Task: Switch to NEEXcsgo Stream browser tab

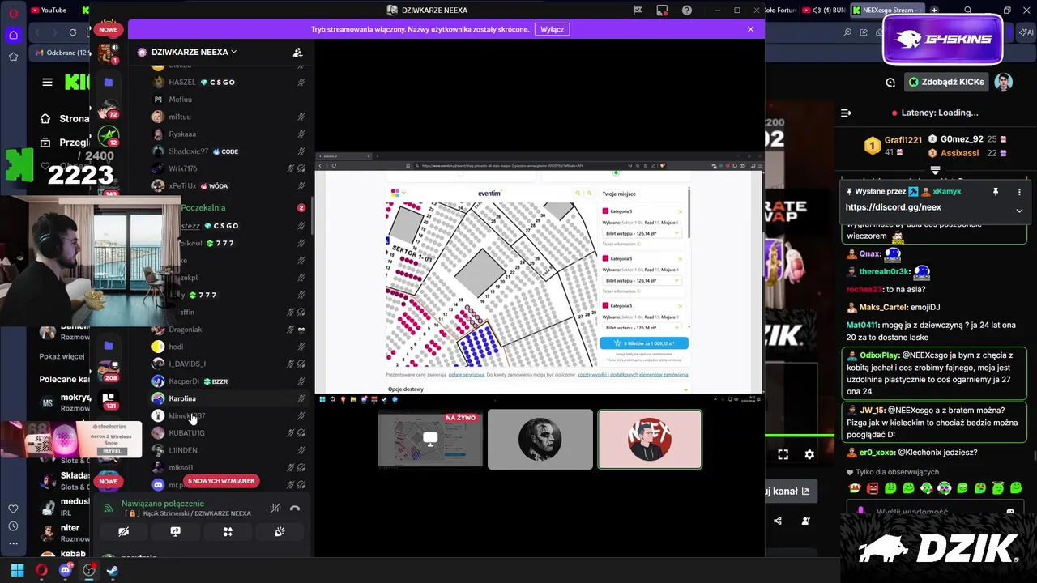Action: [x=889, y=10]
